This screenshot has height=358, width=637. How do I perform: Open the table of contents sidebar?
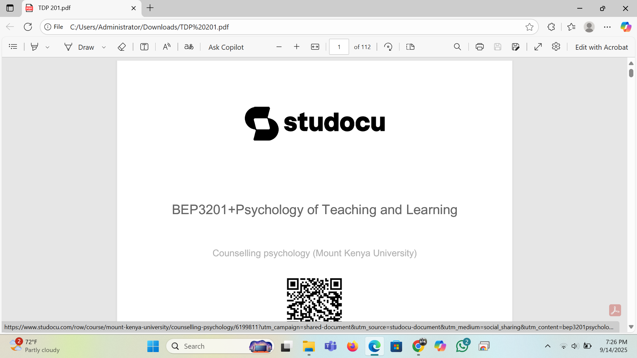13,47
